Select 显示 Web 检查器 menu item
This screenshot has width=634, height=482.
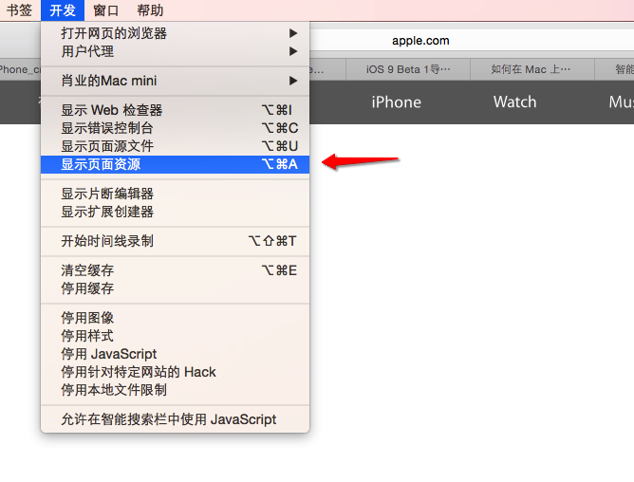pyautogui.click(x=175, y=110)
